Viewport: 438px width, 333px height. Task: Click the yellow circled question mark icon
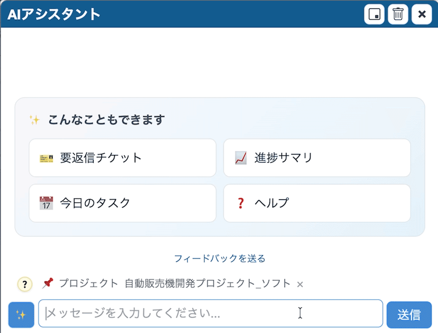click(x=25, y=284)
